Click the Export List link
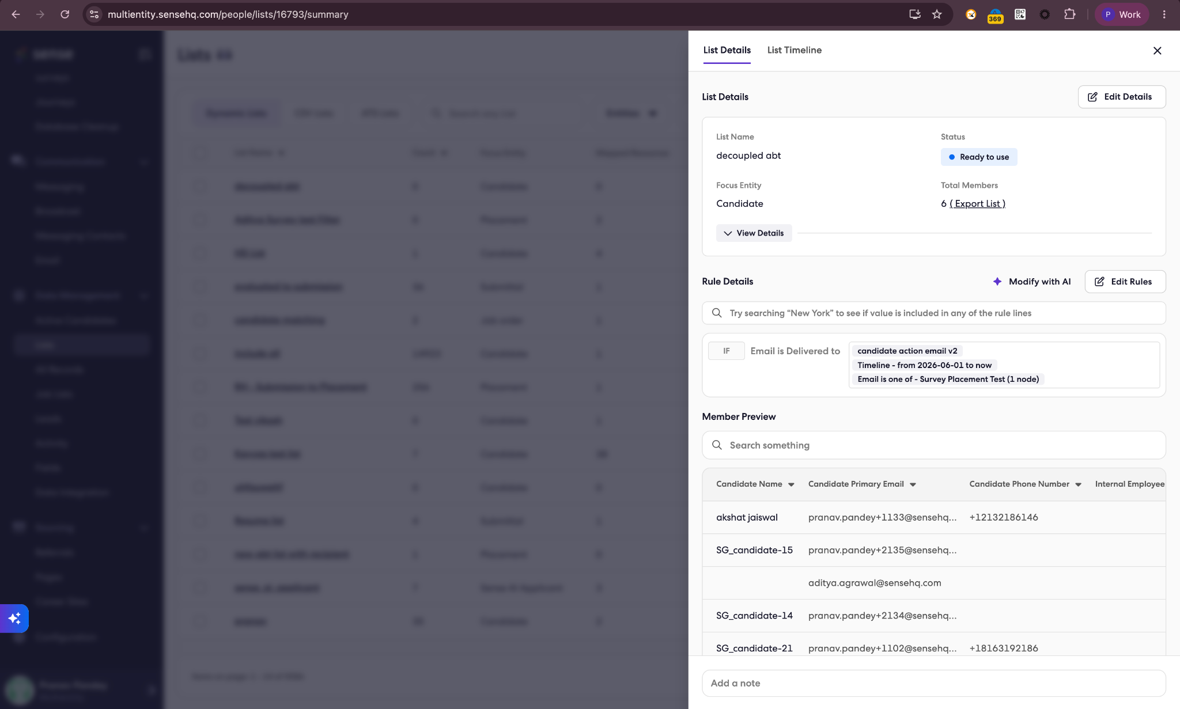Viewport: 1180px width, 709px height. (x=977, y=203)
